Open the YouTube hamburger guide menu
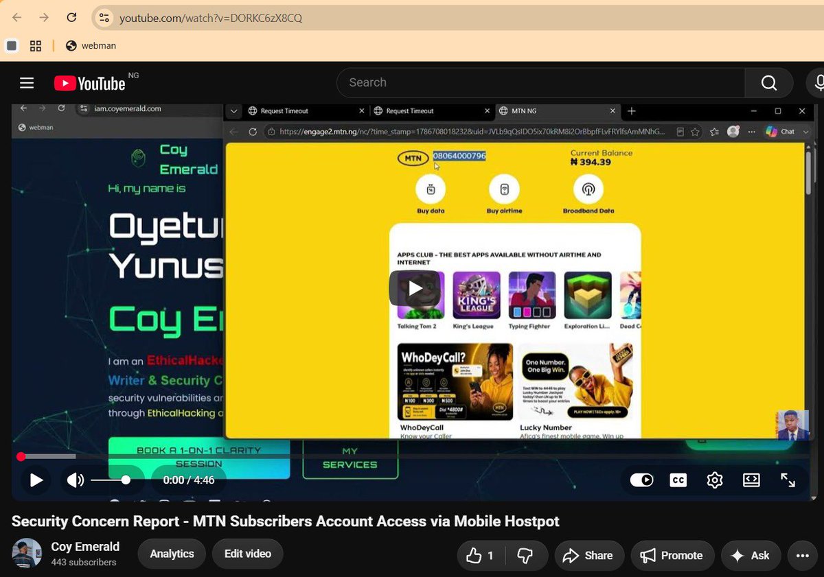This screenshot has width=824, height=577. click(x=27, y=83)
